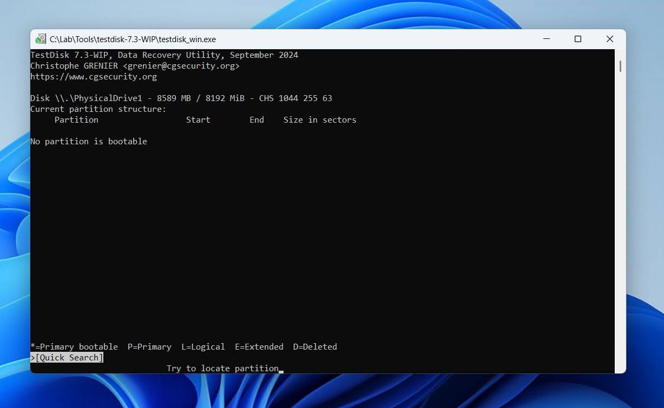This screenshot has width=664, height=408.
Task: Click the End column header
Action: point(257,120)
